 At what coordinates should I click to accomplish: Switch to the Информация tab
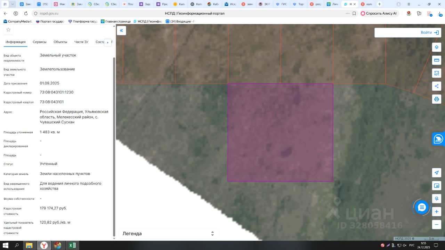(16, 42)
